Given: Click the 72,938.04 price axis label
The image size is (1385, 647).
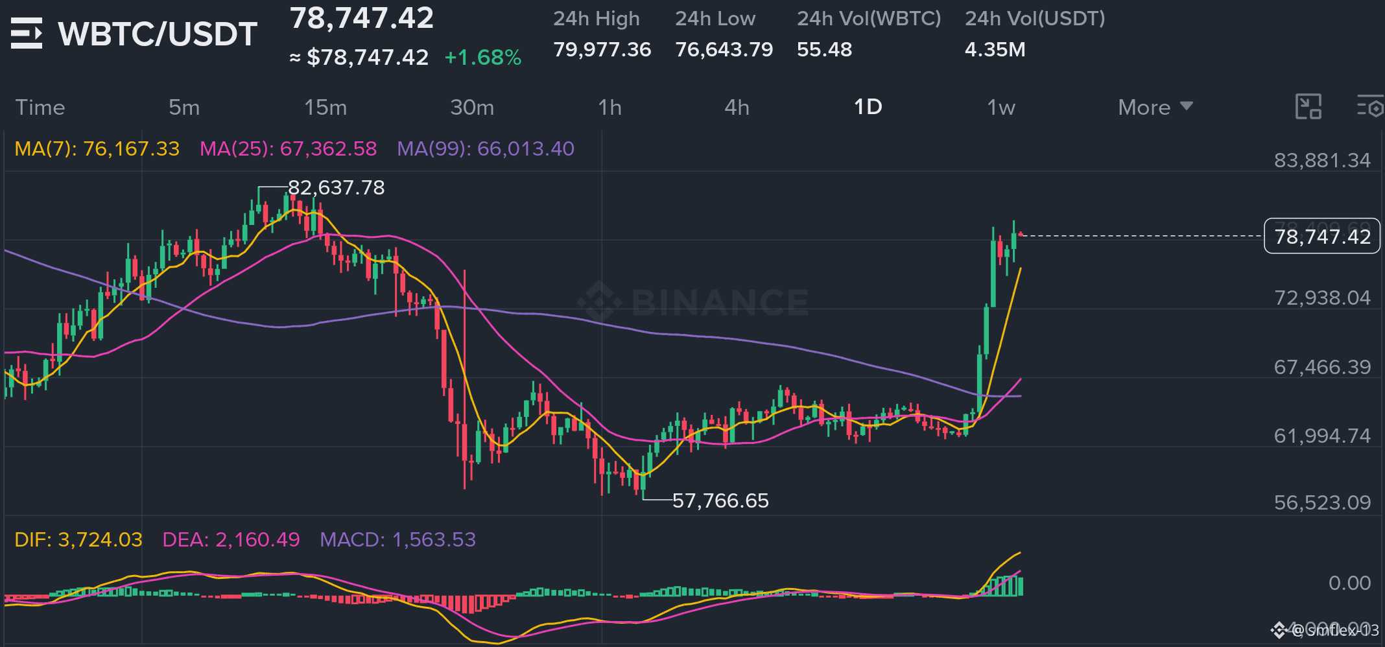Looking at the screenshot, I should (1322, 298).
